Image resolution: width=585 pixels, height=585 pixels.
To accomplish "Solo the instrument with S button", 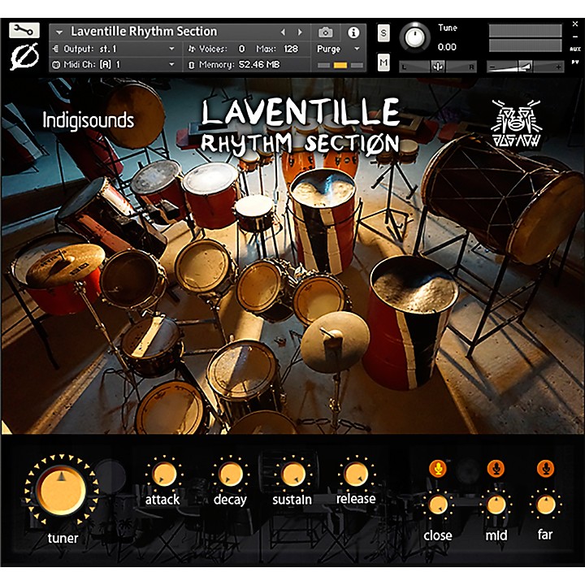I will coord(383,33).
